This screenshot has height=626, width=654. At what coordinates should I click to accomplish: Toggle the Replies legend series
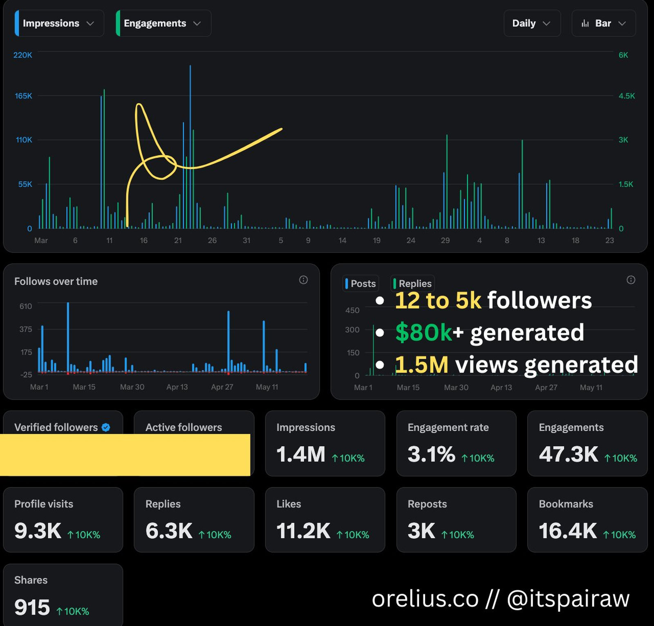(x=412, y=284)
